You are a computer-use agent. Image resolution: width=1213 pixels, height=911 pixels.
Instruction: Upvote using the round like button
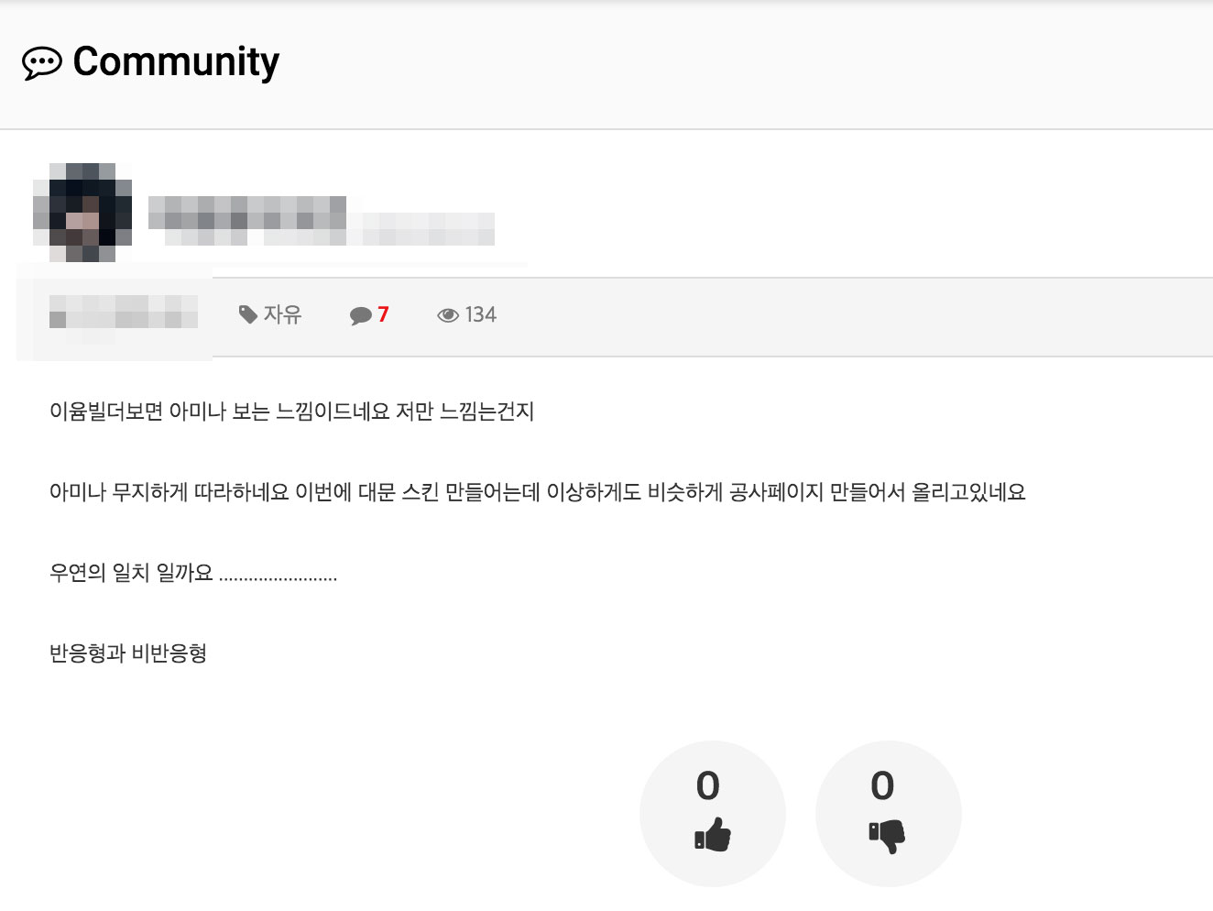pyautogui.click(x=713, y=814)
